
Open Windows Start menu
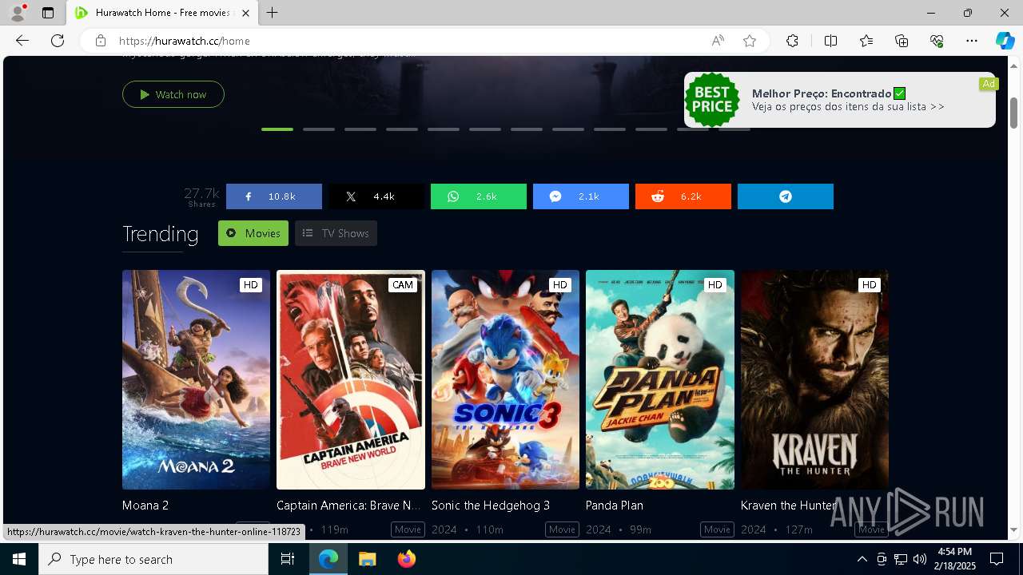tap(19, 559)
